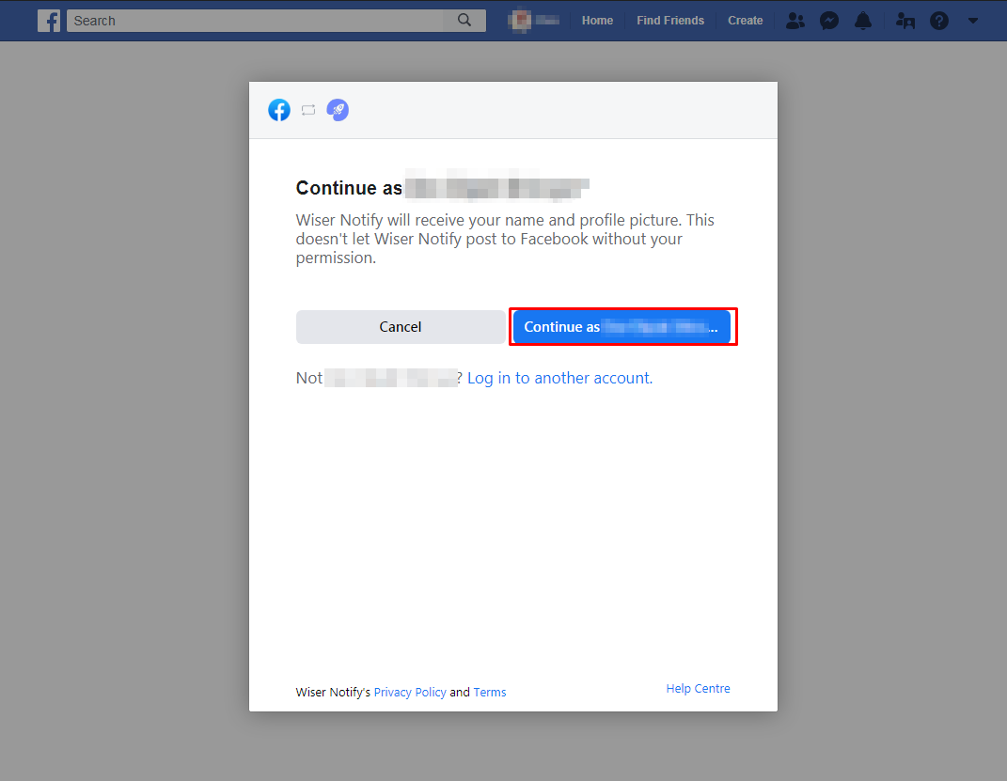The width and height of the screenshot is (1007, 781).
Task: Click the 'Continue as' heading text
Action: coord(349,187)
